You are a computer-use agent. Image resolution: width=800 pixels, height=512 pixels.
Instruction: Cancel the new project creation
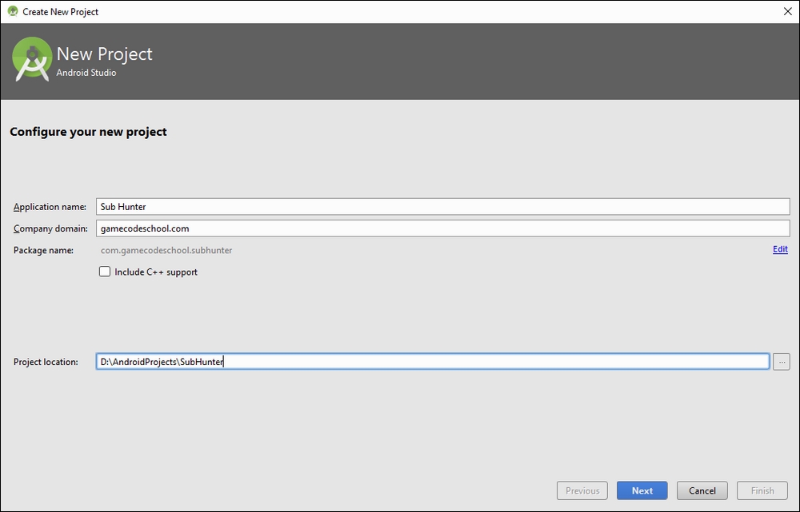(x=702, y=490)
